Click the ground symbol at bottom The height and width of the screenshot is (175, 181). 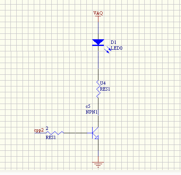(x=98, y=165)
